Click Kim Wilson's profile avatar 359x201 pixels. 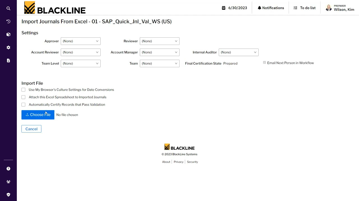[329, 8]
